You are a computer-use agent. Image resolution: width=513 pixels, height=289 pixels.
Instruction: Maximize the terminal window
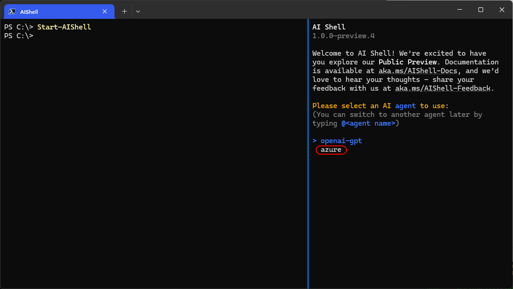coord(481,10)
